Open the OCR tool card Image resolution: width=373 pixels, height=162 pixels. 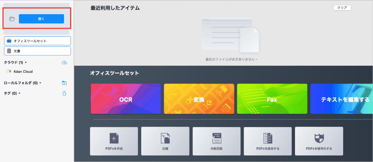point(126,99)
